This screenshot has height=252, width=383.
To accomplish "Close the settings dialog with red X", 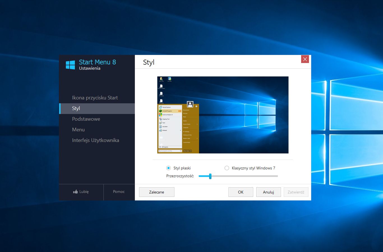I will click(x=305, y=59).
